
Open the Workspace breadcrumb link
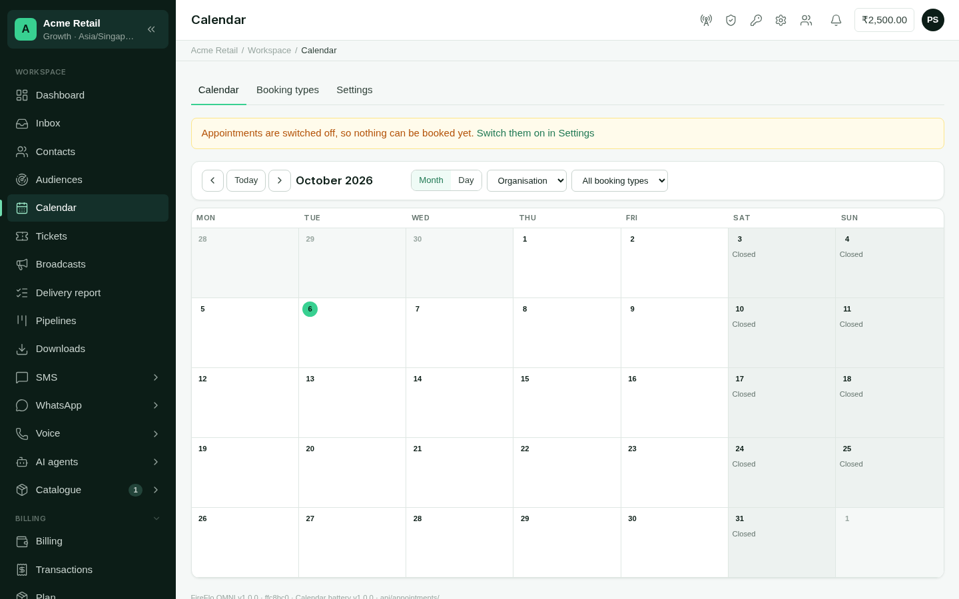(269, 51)
